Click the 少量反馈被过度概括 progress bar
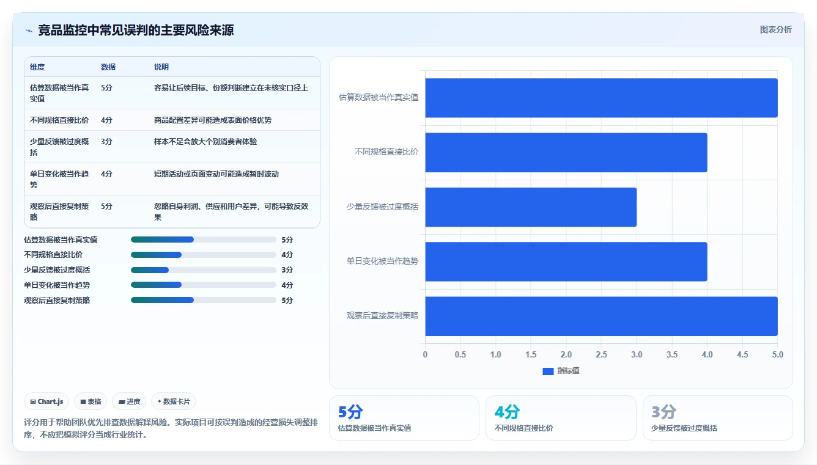 204,270
